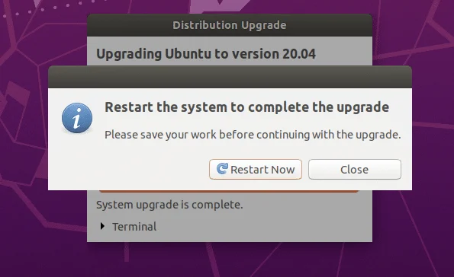Click the desktop wallpaper below the upgrade window
The height and width of the screenshot is (277, 454).
pos(230,260)
